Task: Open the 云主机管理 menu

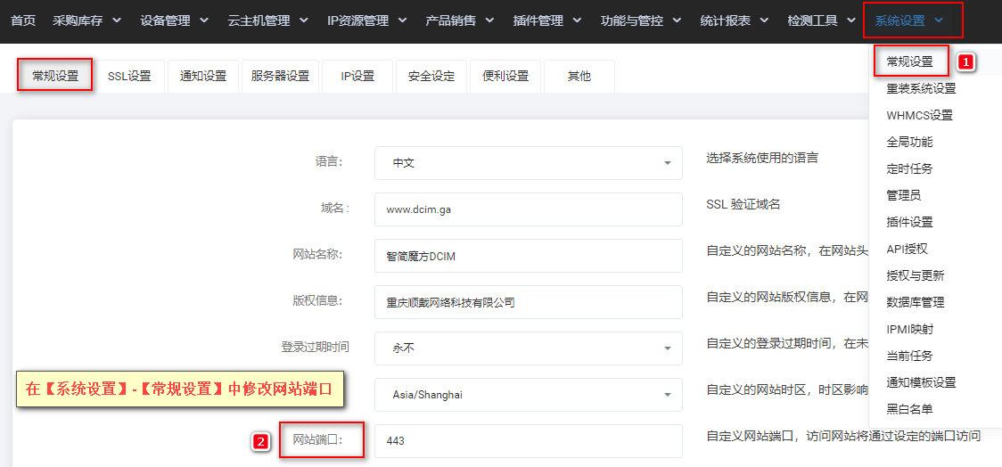Action: coord(267,20)
